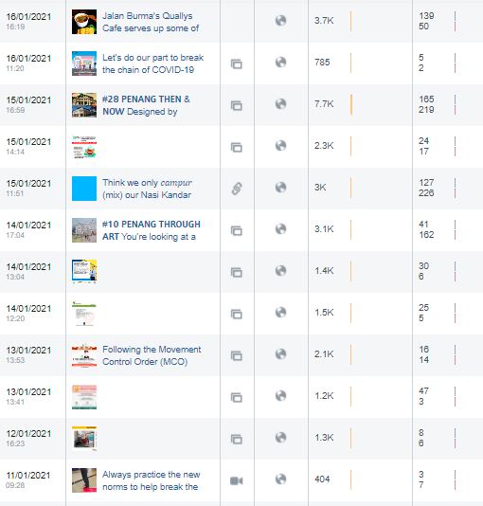Viewport: 483px width, 506px height.
Task: Click the soup thumbnail of Quallys Cafe post
Action: (x=84, y=22)
